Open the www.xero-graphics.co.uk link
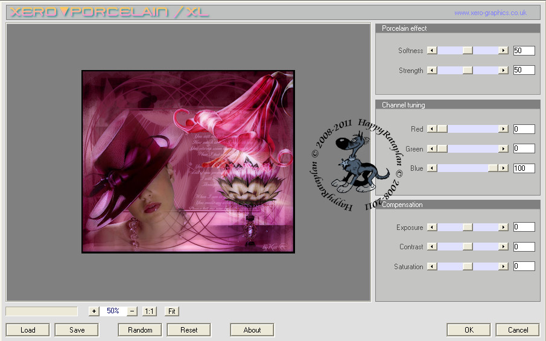The image size is (546, 341). 490,13
